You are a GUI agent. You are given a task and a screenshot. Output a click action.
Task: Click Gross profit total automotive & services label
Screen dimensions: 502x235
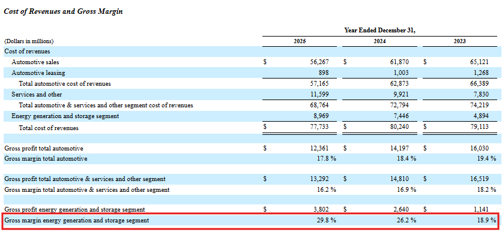[85, 179]
